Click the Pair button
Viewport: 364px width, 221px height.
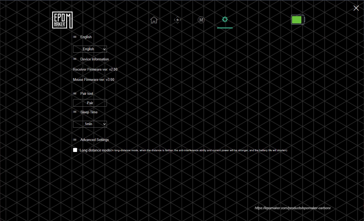point(90,103)
